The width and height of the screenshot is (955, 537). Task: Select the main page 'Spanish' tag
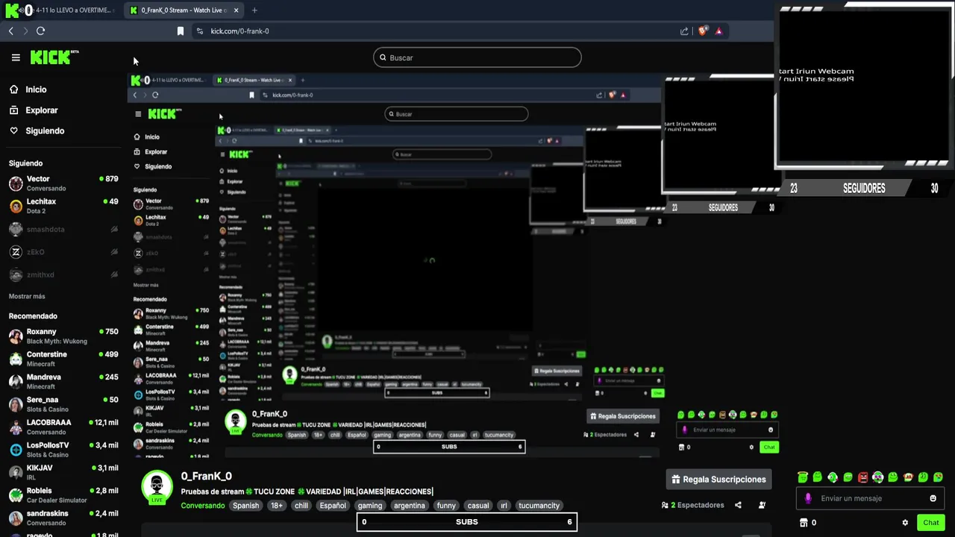pos(245,506)
